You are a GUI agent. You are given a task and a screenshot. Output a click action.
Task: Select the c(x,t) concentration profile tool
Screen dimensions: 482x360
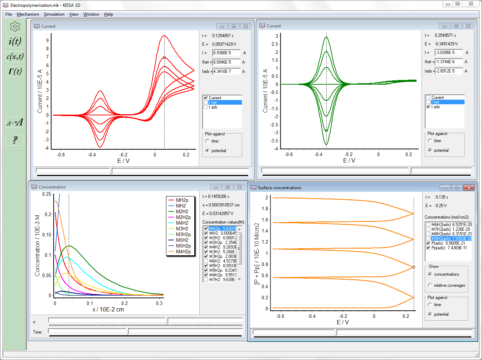[15, 56]
